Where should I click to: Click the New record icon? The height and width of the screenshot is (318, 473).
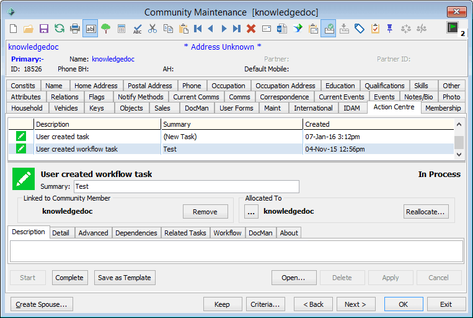[14, 29]
